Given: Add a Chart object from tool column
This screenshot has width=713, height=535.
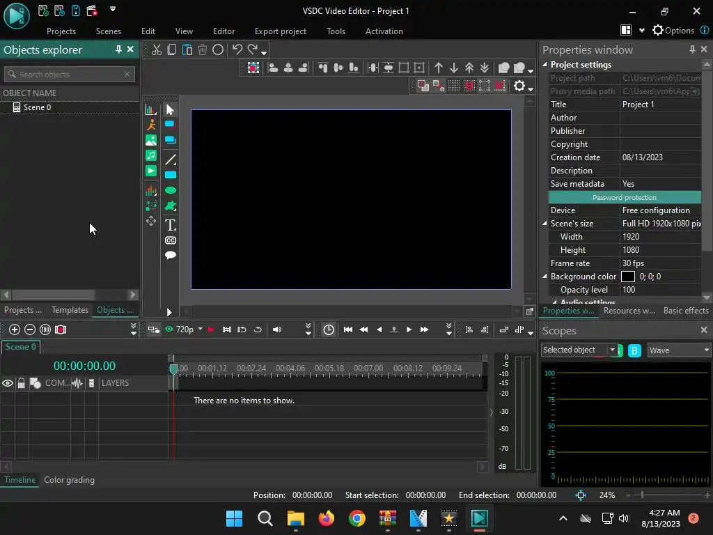Looking at the screenshot, I should point(151,109).
